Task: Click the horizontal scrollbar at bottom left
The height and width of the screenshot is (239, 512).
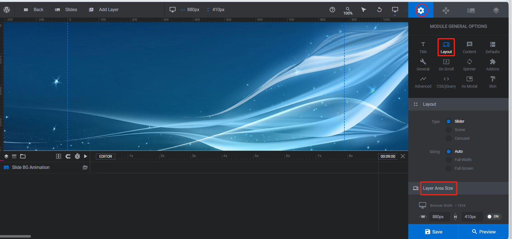Action: coord(15,236)
